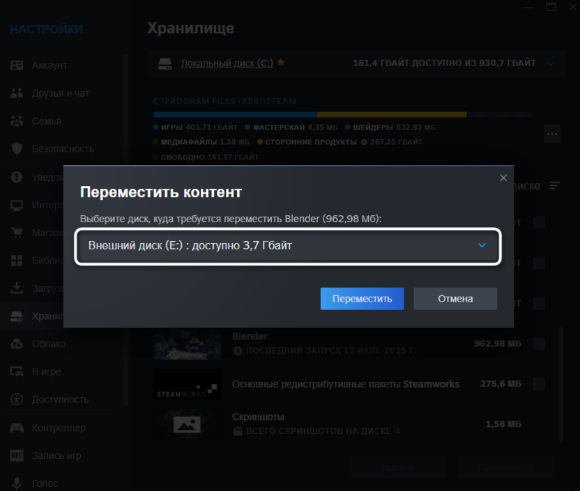
Task: Click the Controller gamepad icon
Action: [17, 428]
